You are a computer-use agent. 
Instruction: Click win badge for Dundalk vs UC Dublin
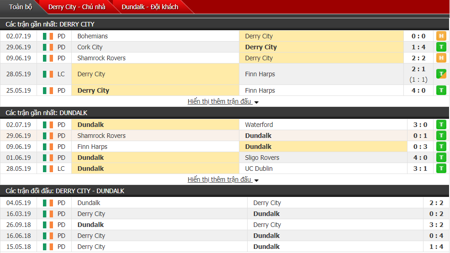[441, 169]
